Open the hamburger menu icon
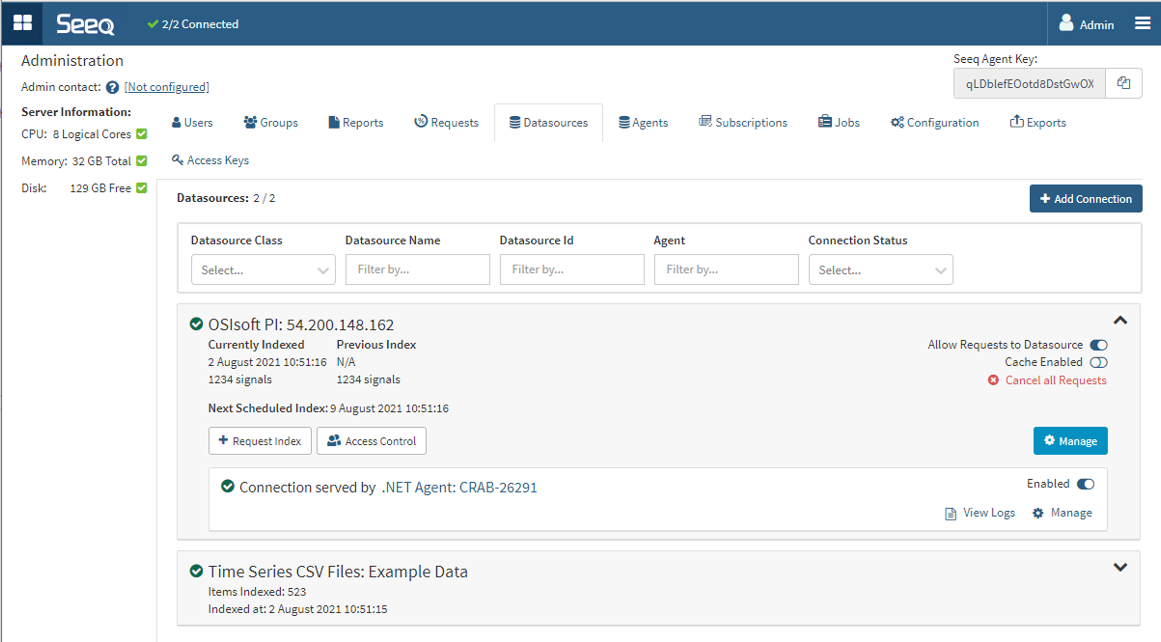The image size is (1161, 642). (x=1142, y=24)
